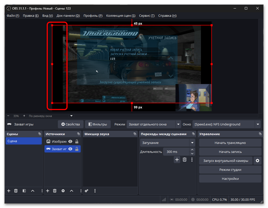Viewport: 268px width, 208px height.
Task: Open audio mixer three-dot menu
Action: (x=95, y=191)
